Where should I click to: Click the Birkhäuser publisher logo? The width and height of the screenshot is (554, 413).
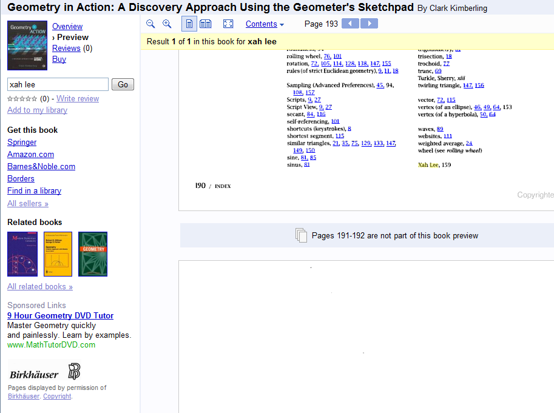[x=44, y=372]
